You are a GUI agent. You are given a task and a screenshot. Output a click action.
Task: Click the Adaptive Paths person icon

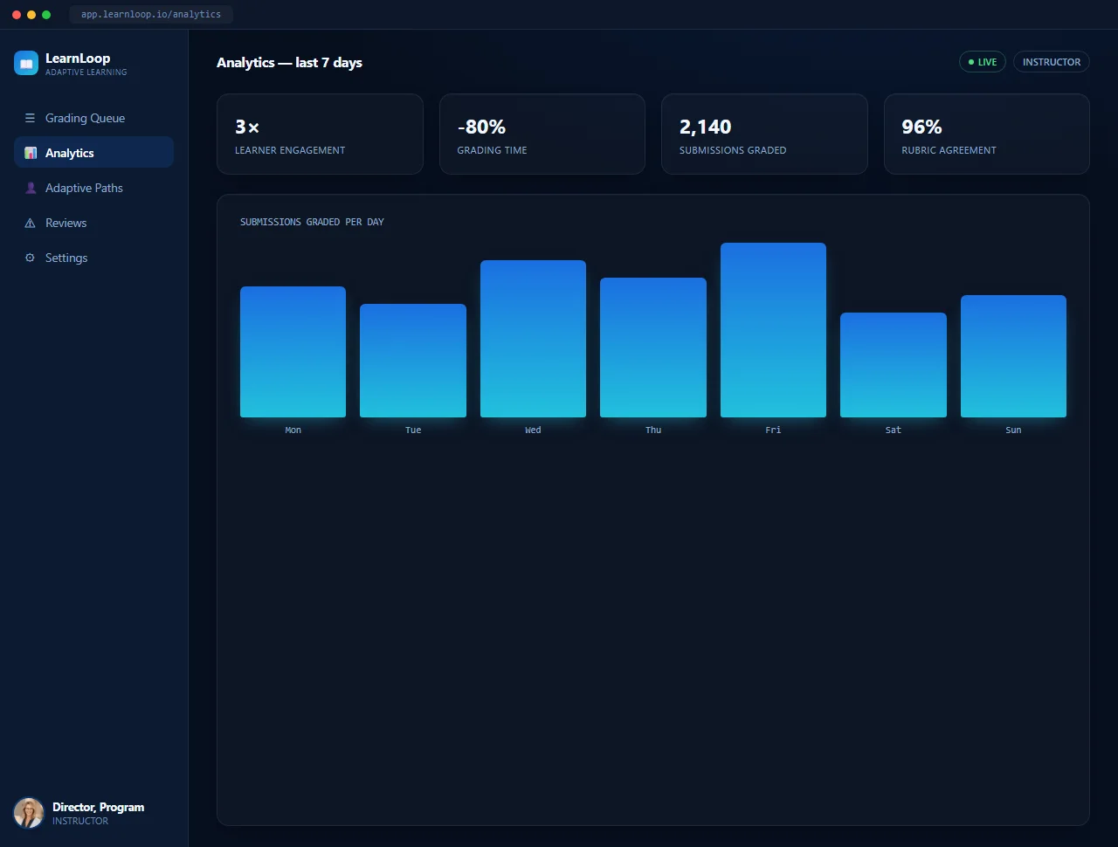31,188
